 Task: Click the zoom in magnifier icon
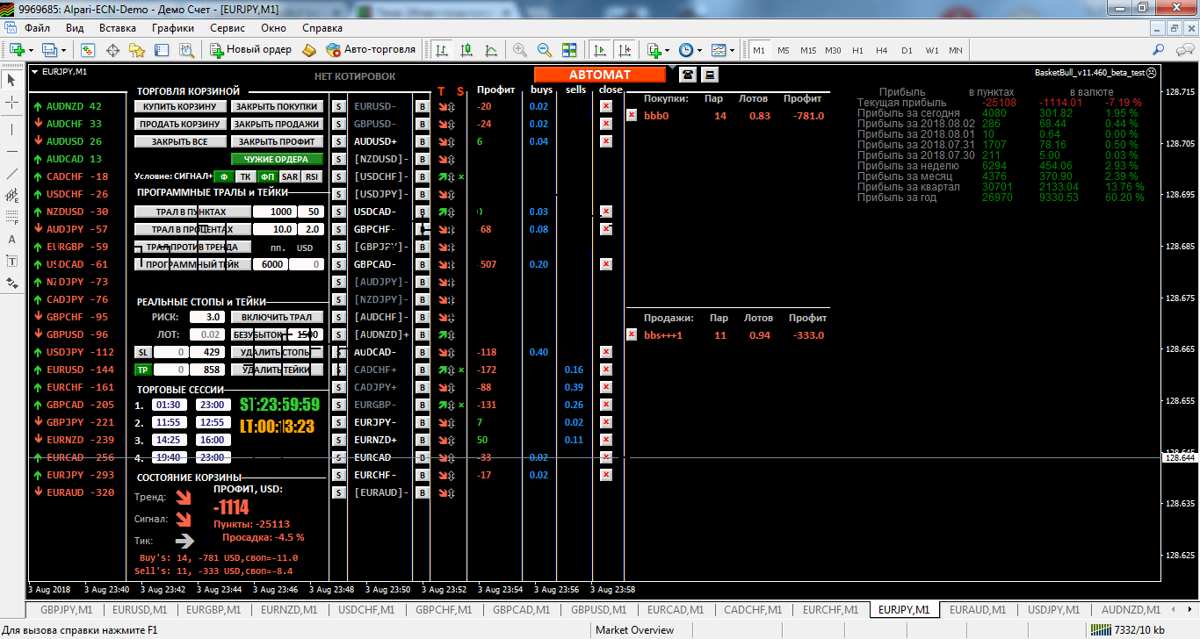[x=520, y=50]
